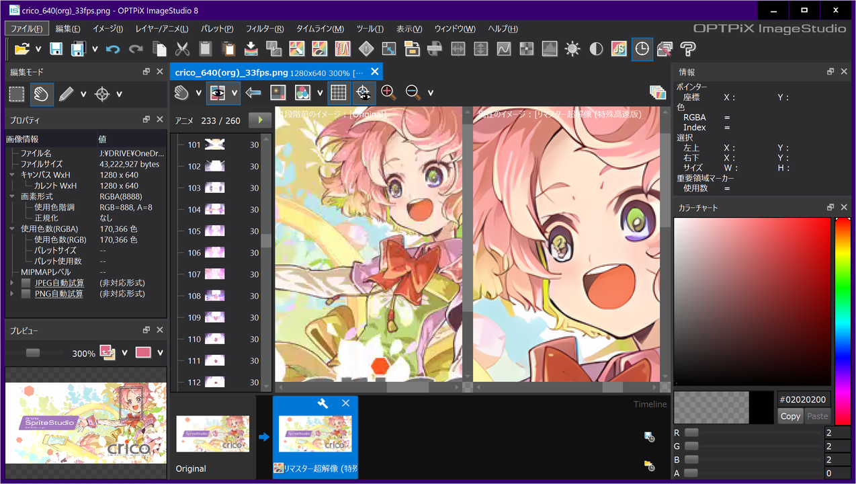Open the フィルター(R) menu
This screenshot has width=856, height=484.
265,29
